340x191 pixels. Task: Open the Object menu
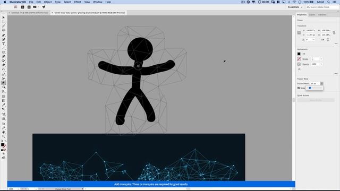(x=48, y=2)
